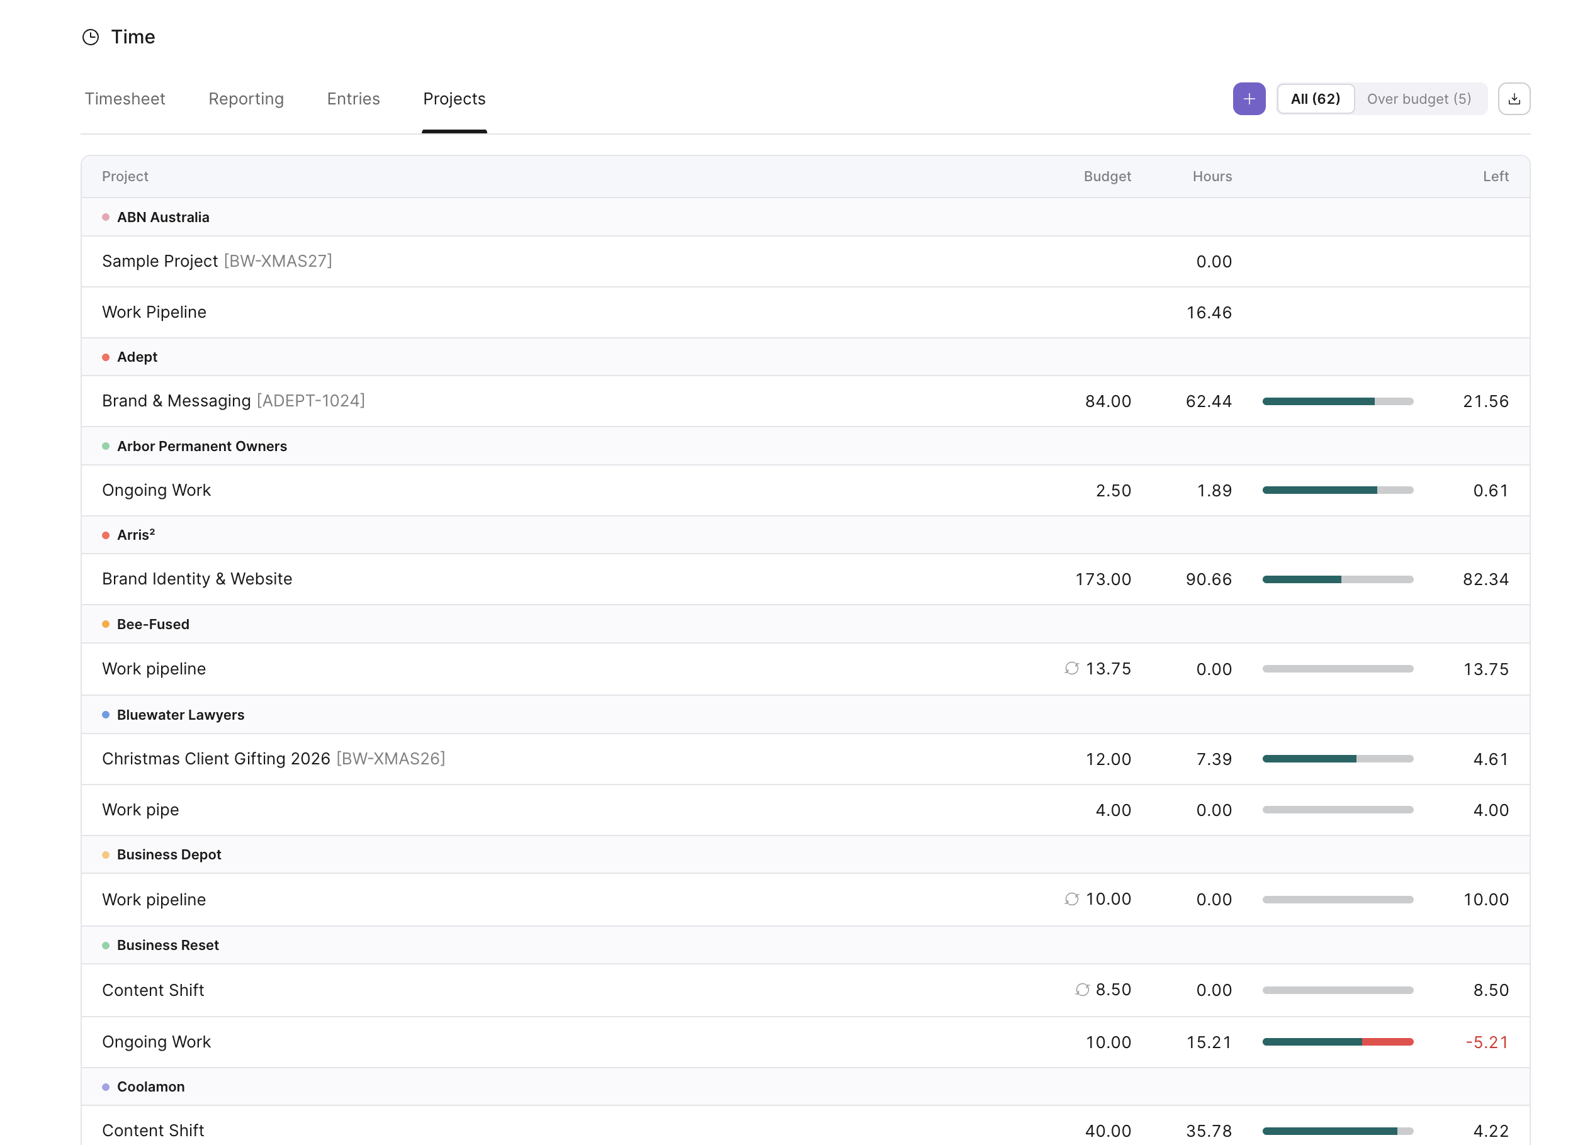
Task: Click recurring budget icon on Content Shift 8.50
Action: click(x=1082, y=990)
